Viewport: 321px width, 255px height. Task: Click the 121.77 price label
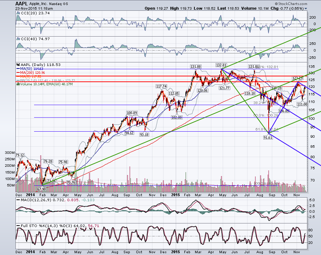pos(225,88)
